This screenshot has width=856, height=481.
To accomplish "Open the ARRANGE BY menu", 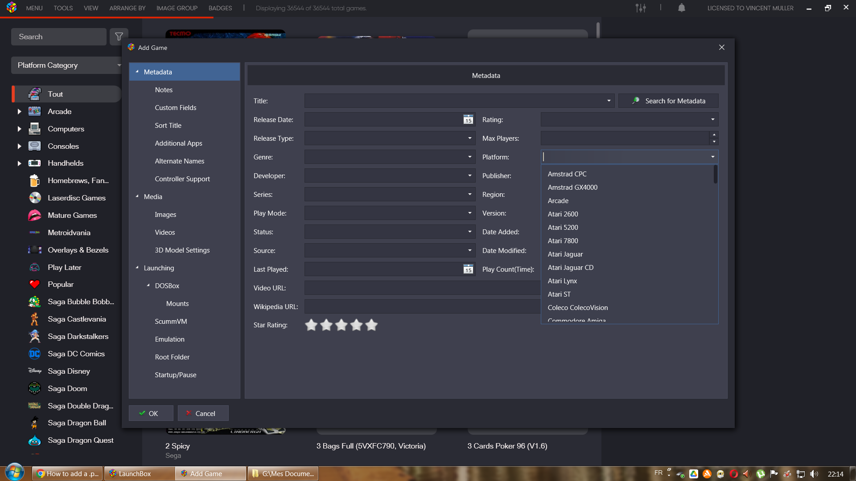I will click(x=128, y=8).
